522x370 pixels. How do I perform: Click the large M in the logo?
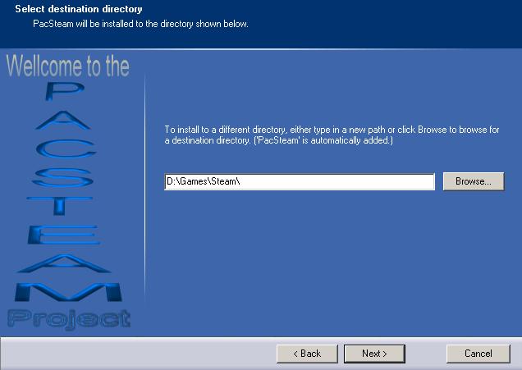69,291
